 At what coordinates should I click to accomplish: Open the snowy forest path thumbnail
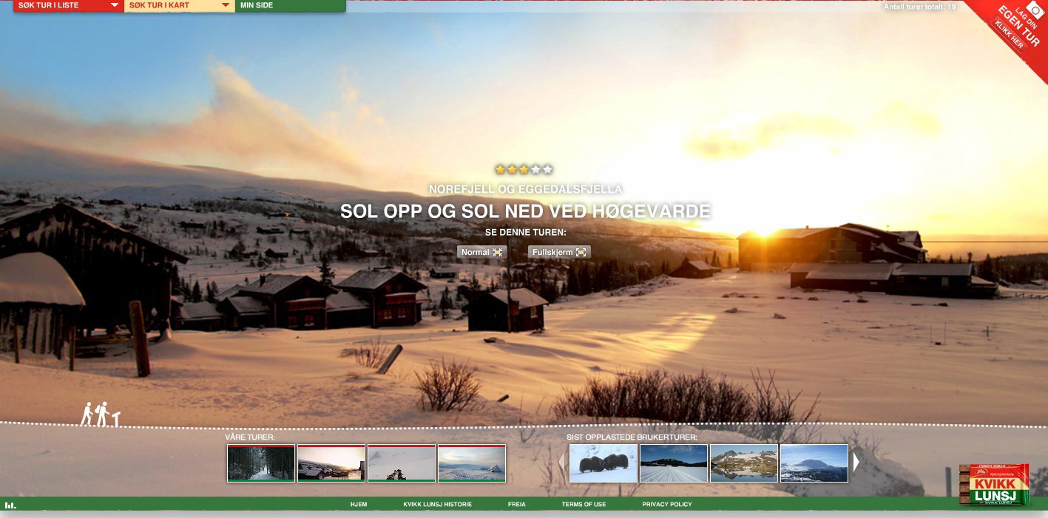pyautogui.click(x=261, y=463)
